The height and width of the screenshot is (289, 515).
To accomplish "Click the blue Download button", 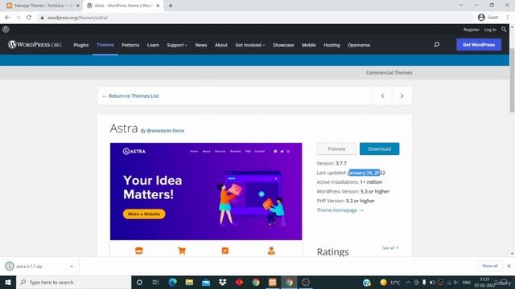I will [x=379, y=149].
